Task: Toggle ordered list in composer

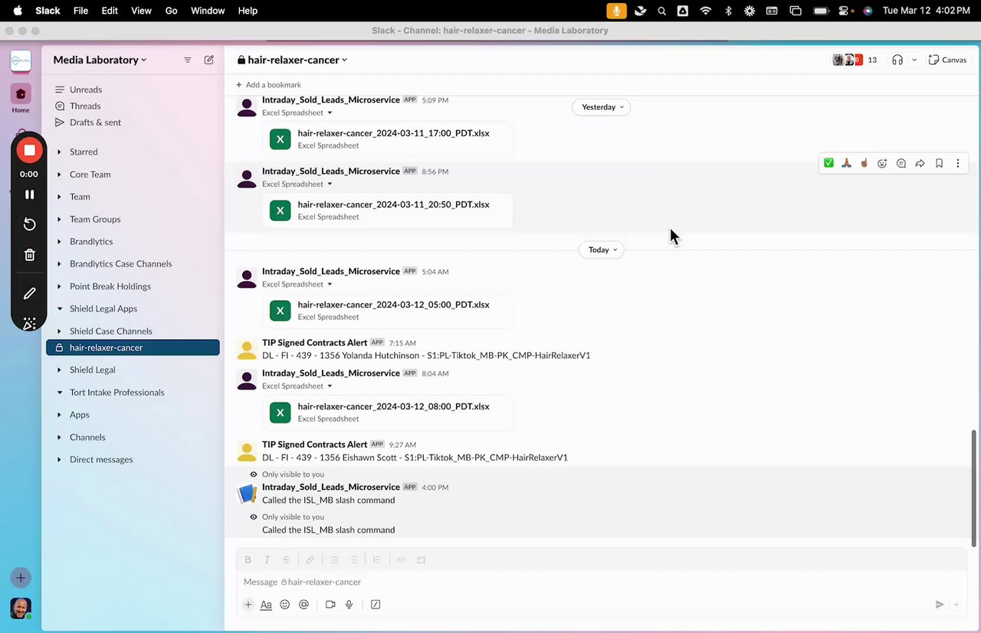Action: pyautogui.click(x=335, y=560)
